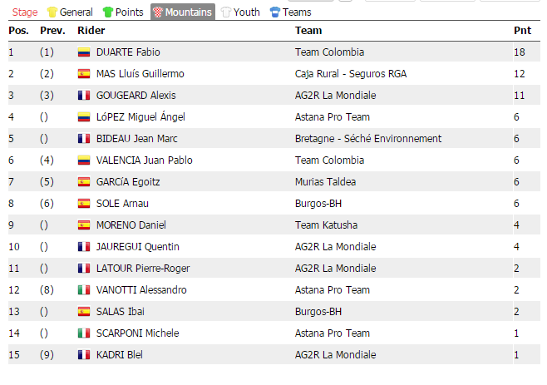This screenshot has height=385, width=547.
Task: Click Spanish flag next to SALAS Ibai
Action: pyautogui.click(x=84, y=312)
